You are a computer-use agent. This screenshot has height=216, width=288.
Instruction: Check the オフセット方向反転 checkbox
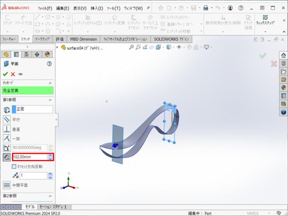[14, 167]
